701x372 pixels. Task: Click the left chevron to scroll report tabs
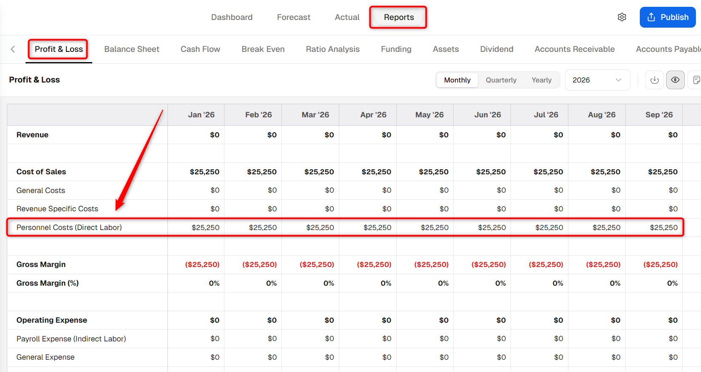pyautogui.click(x=13, y=49)
